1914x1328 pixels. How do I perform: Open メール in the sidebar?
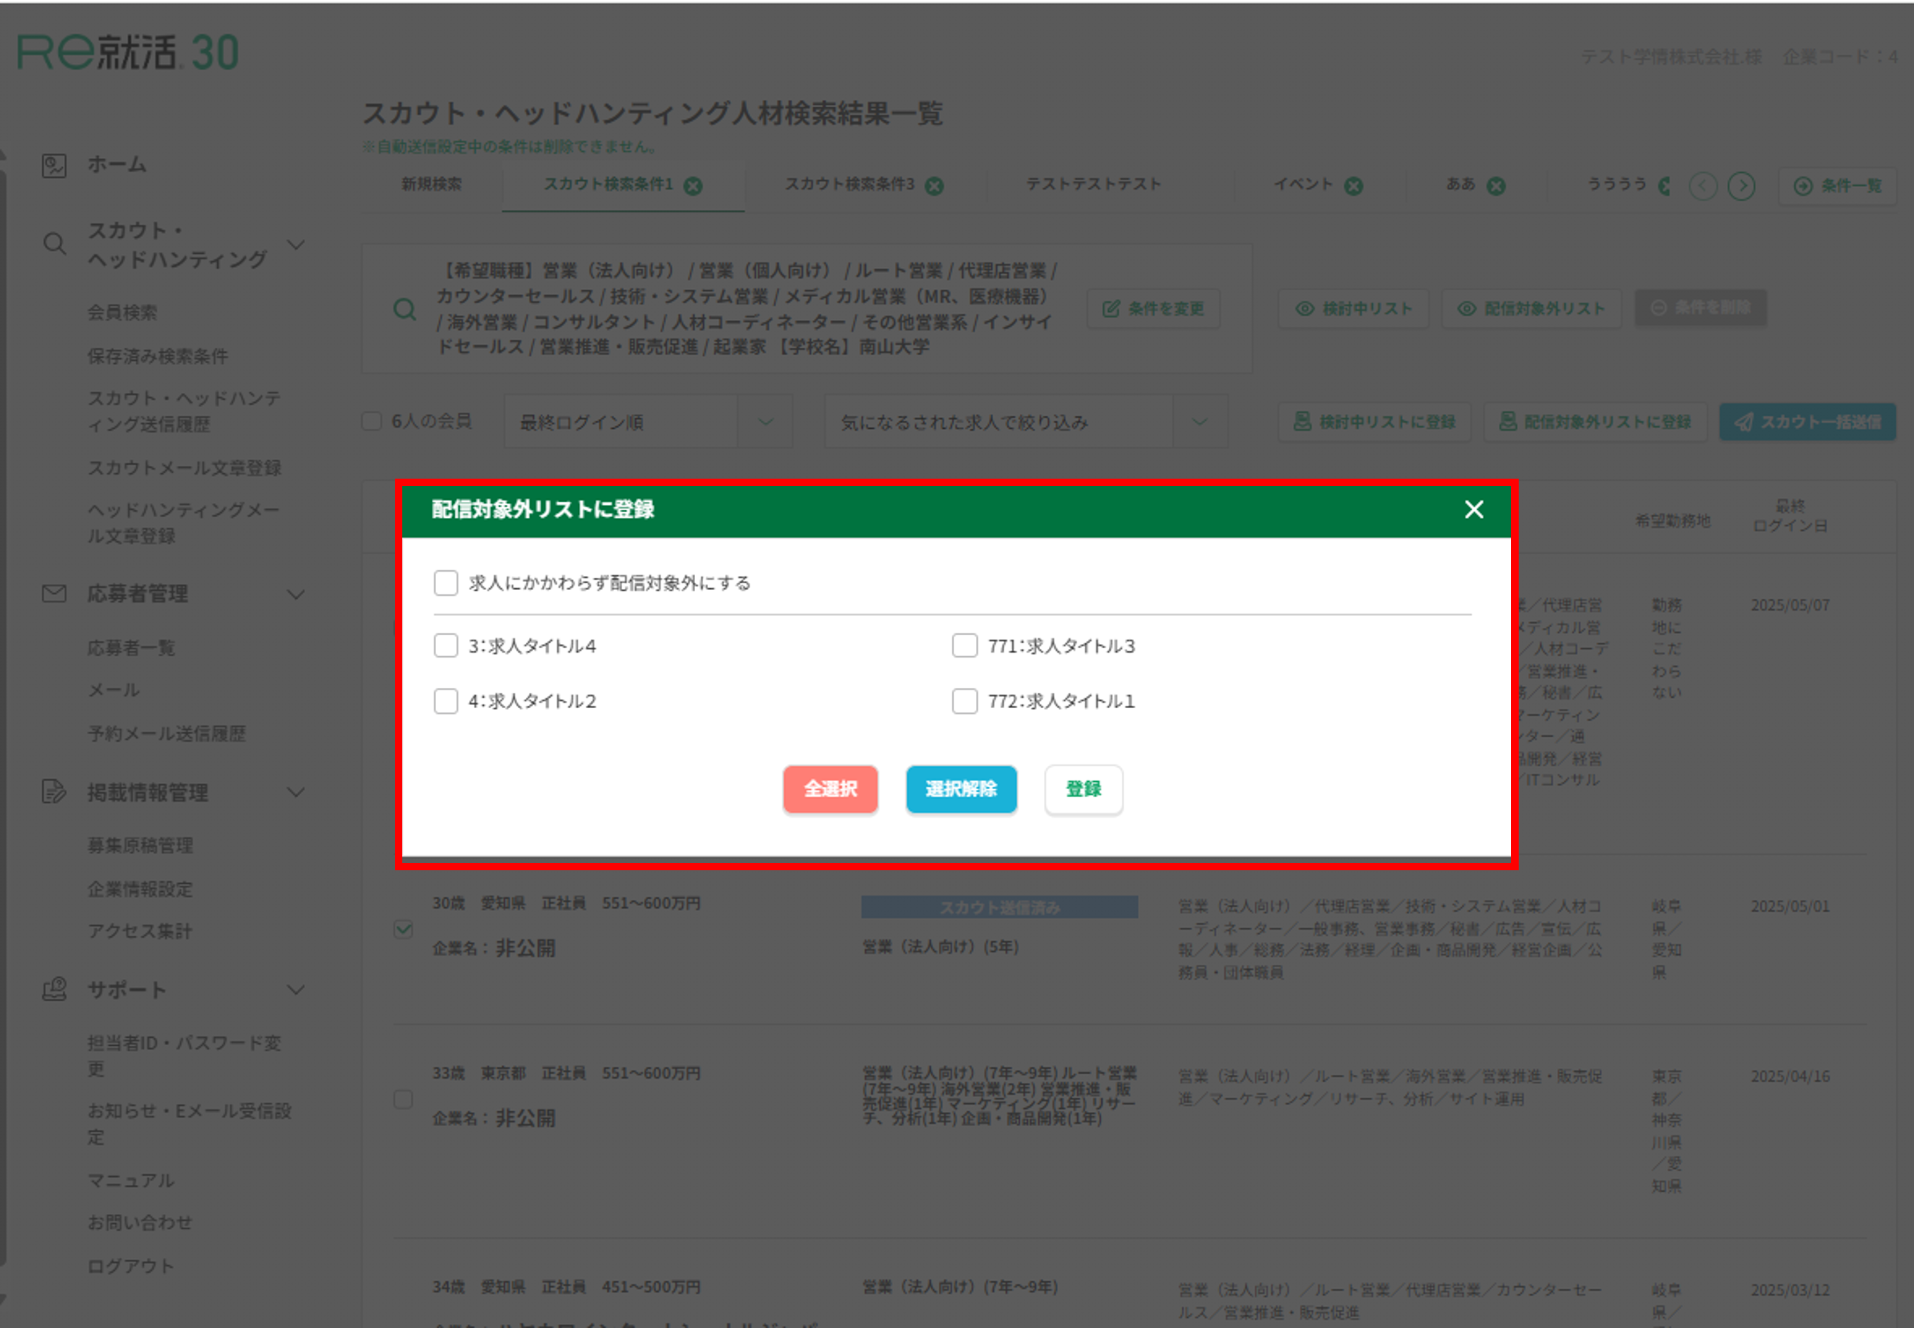(x=113, y=690)
